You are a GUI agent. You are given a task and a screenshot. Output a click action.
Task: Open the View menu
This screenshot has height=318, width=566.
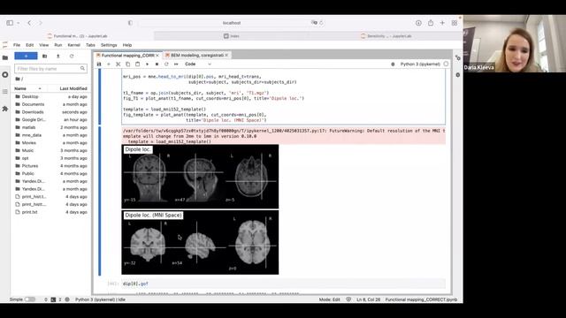coord(43,45)
